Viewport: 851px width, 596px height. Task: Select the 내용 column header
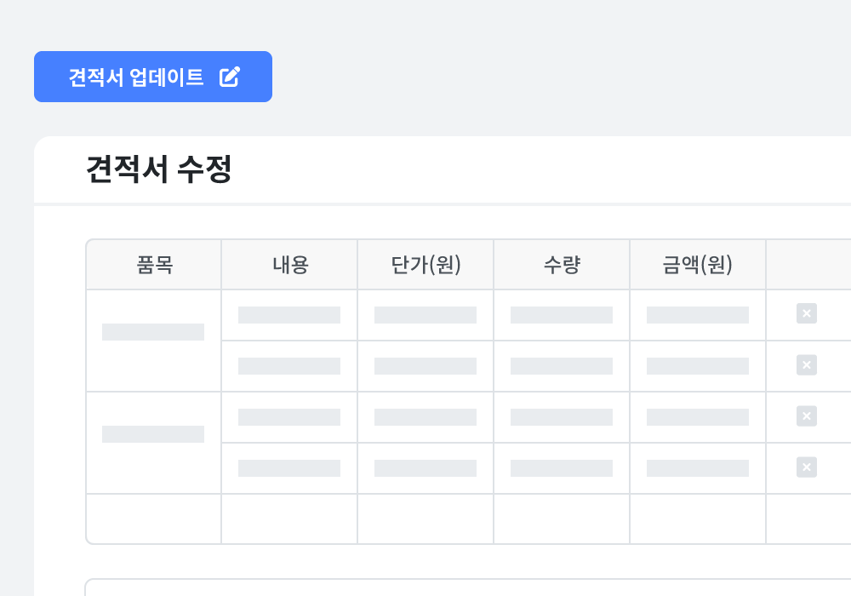pyautogui.click(x=289, y=265)
